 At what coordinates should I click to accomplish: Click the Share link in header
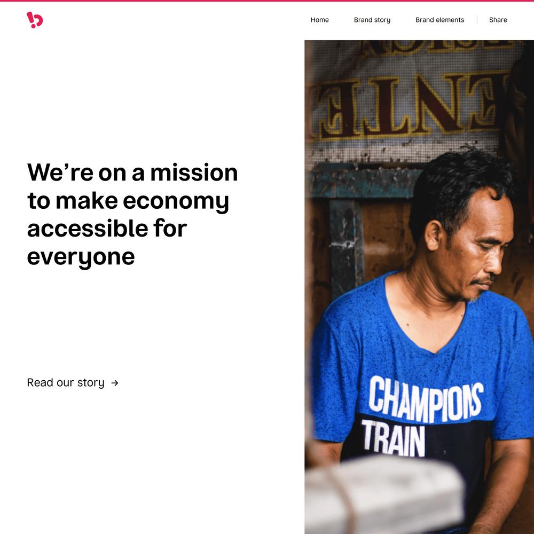tap(498, 20)
